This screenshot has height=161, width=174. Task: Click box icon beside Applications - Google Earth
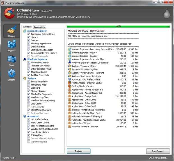70,96
